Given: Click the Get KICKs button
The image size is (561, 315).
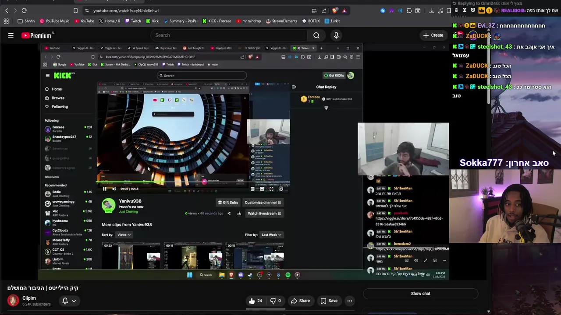Looking at the screenshot, I should [x=334, y=75].
